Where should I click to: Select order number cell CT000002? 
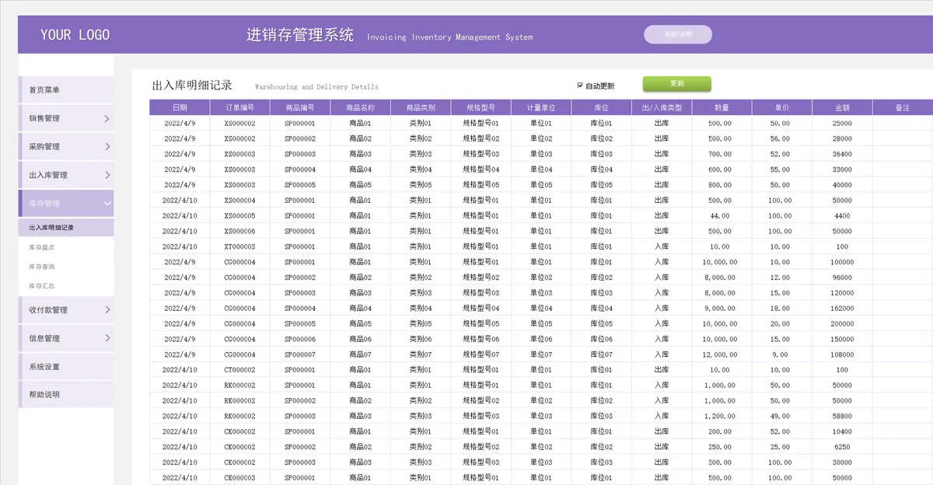239,370
